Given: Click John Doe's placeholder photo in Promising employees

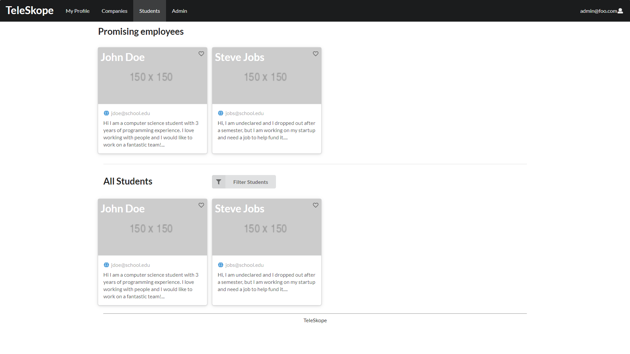Looking at the screenshot, I should [153, 76].
